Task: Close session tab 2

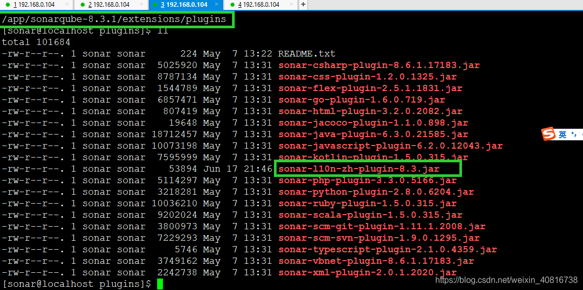Action: [x=141, y=5]
